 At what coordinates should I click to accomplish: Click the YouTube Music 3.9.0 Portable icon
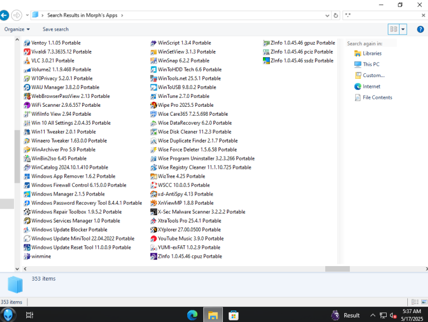[x=154, y=239]
